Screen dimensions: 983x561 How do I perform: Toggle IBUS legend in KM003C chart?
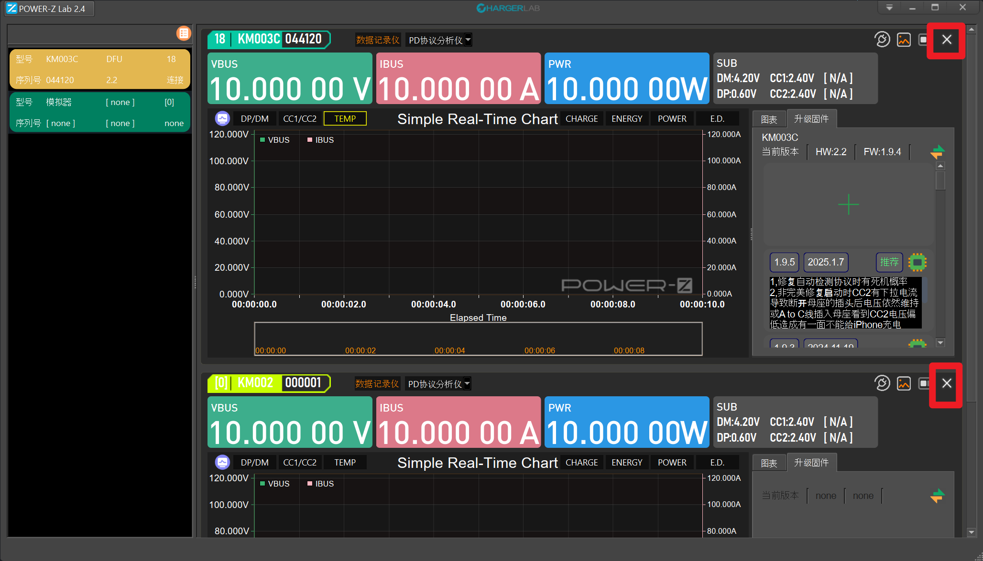pyautogui.click(x=320, y=140)
